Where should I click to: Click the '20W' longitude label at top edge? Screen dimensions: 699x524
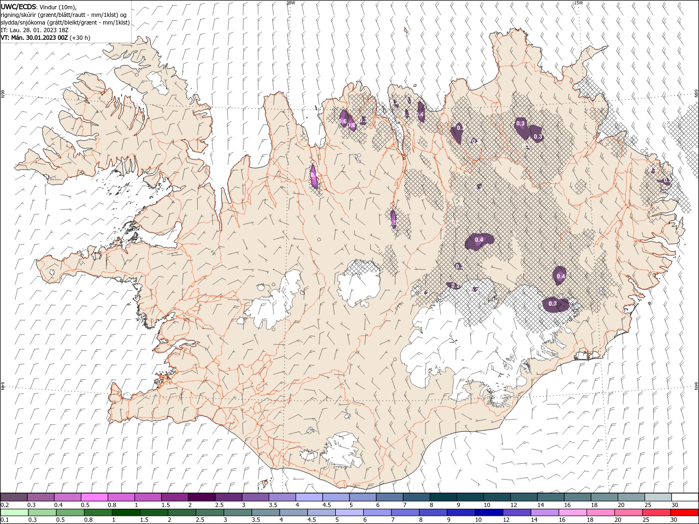tap(291, 3)
